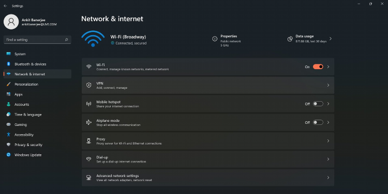Click the Windows Update refresh icon

pos(9,155)
